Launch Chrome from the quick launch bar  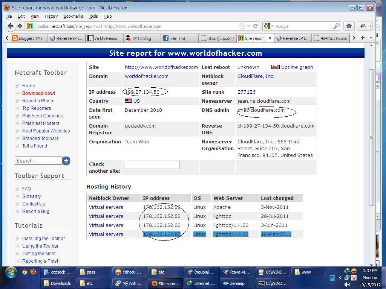coord(24,272)
